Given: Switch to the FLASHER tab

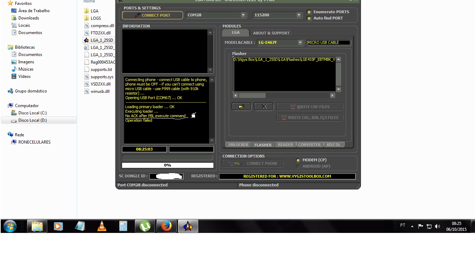Looking at the screenshot, I should coord(263,145).
